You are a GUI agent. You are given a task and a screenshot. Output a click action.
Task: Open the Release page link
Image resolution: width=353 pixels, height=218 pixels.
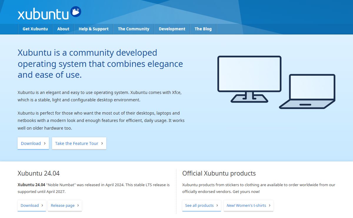point(65,206)
